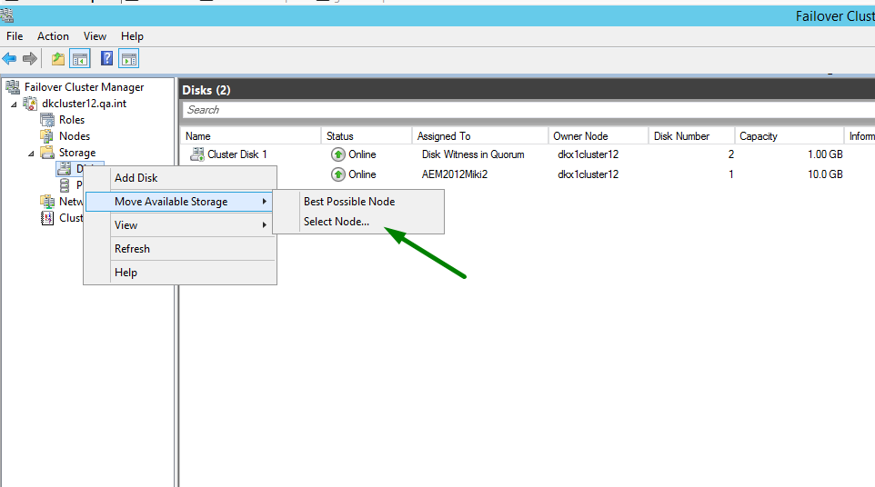The height and width of the screenshot is (487, 875).
Task: Open the Action menu
Action: (x=53, y=36)
